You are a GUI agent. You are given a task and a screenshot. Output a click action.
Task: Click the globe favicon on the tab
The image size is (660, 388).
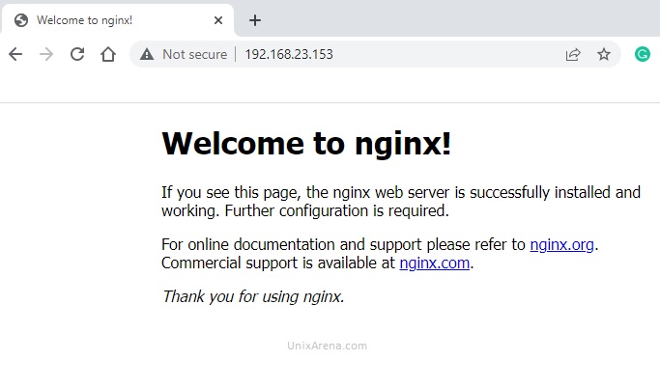[21, 20]
